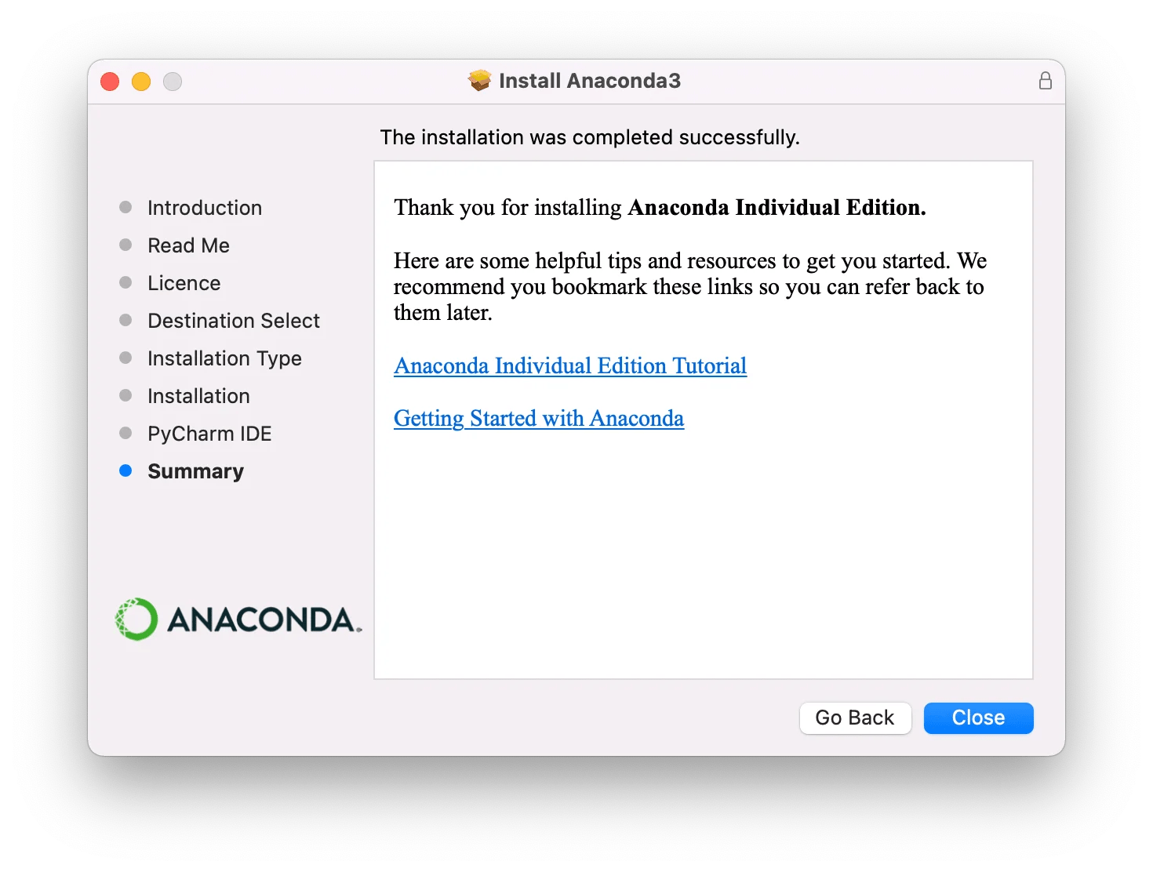Select the Licence step
This screenshot has width=1153, height=872.
(184, 282)
